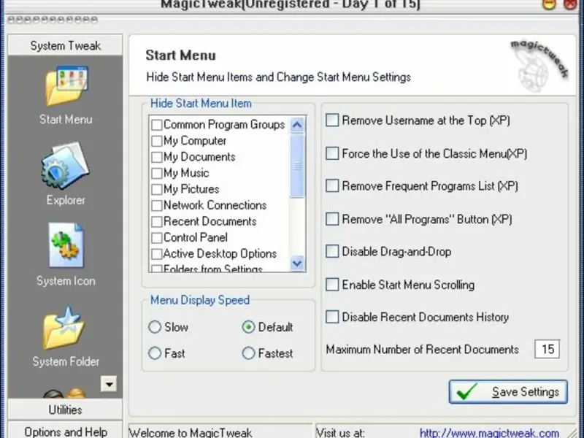
Task: Click the "Hide Start Menu Item" group label
Action: tap(201, 103)
